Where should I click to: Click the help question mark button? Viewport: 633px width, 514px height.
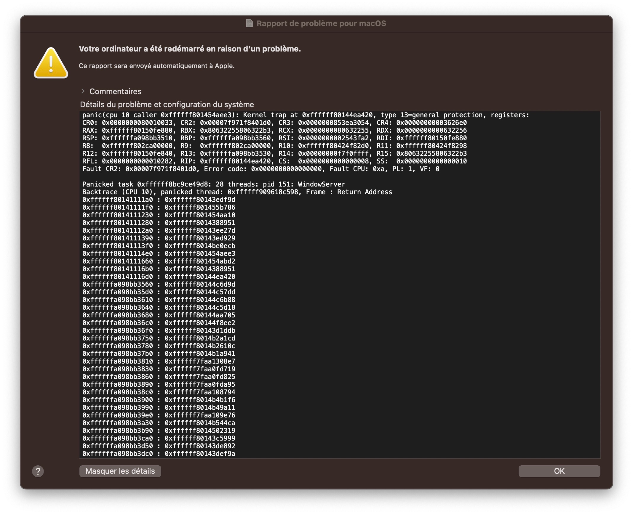38,471
